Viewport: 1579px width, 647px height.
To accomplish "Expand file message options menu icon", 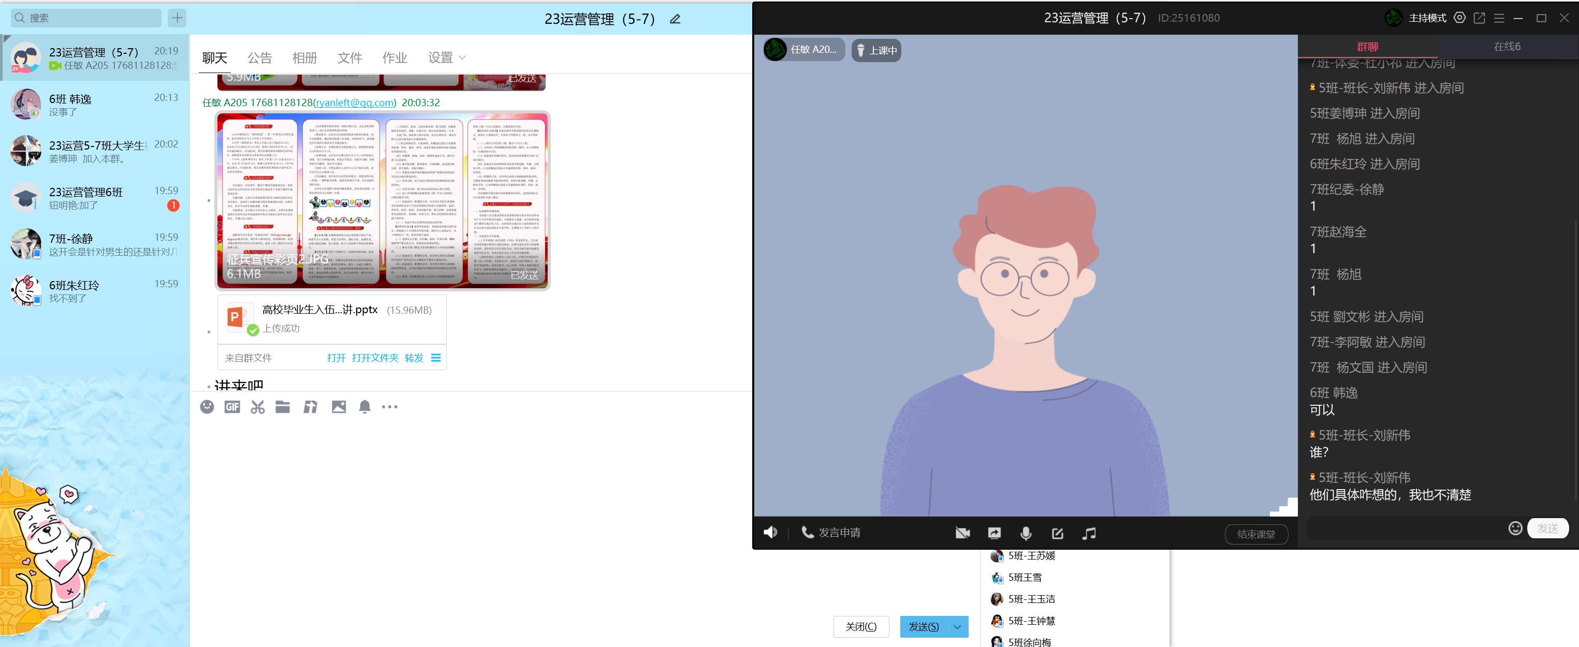I will point(436,358).
